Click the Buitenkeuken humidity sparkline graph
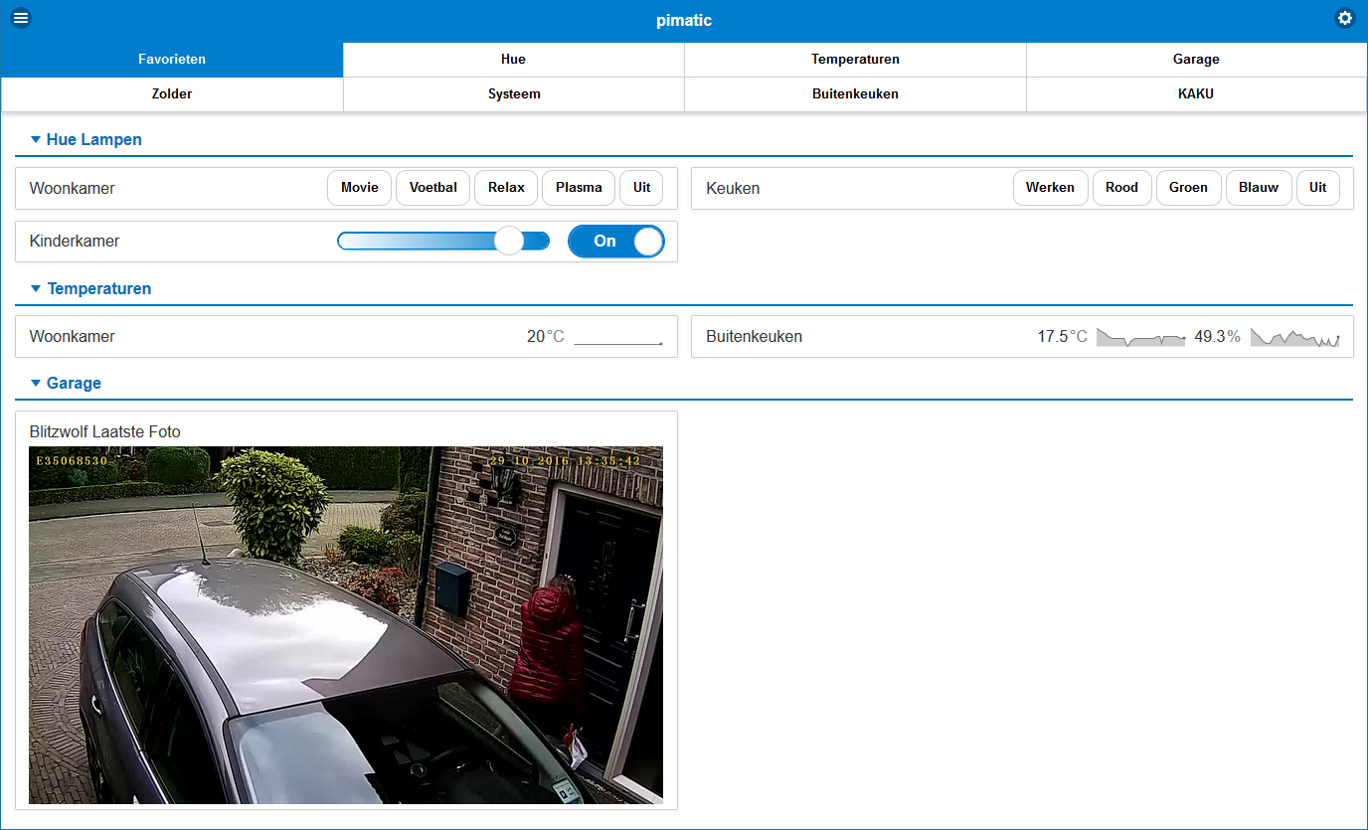 click(x=1295, y=338)
